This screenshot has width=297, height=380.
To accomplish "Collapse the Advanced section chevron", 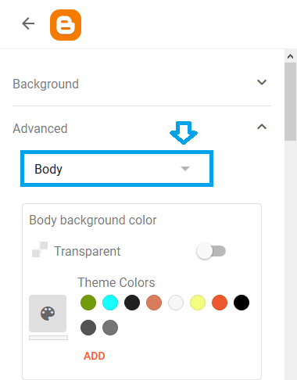I will (x=262, y=127).
